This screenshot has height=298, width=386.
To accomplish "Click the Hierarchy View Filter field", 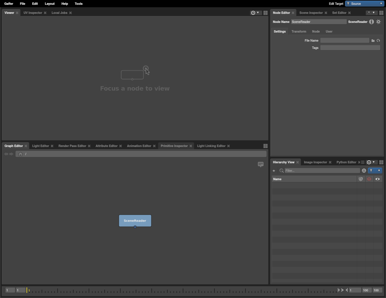I will 322,171.
